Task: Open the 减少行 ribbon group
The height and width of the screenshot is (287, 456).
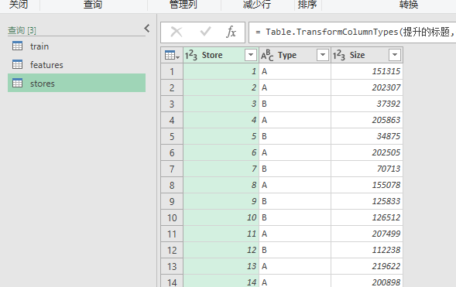Action: point(257,5)
